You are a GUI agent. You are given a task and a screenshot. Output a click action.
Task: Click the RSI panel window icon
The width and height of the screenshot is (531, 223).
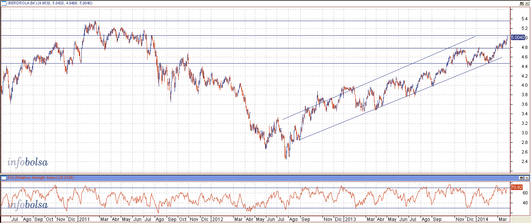click(x=4, y=178)
